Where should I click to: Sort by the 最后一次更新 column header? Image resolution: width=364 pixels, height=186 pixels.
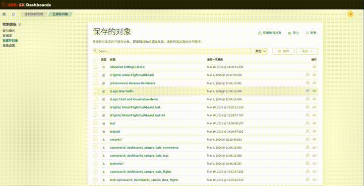point(215,60)
